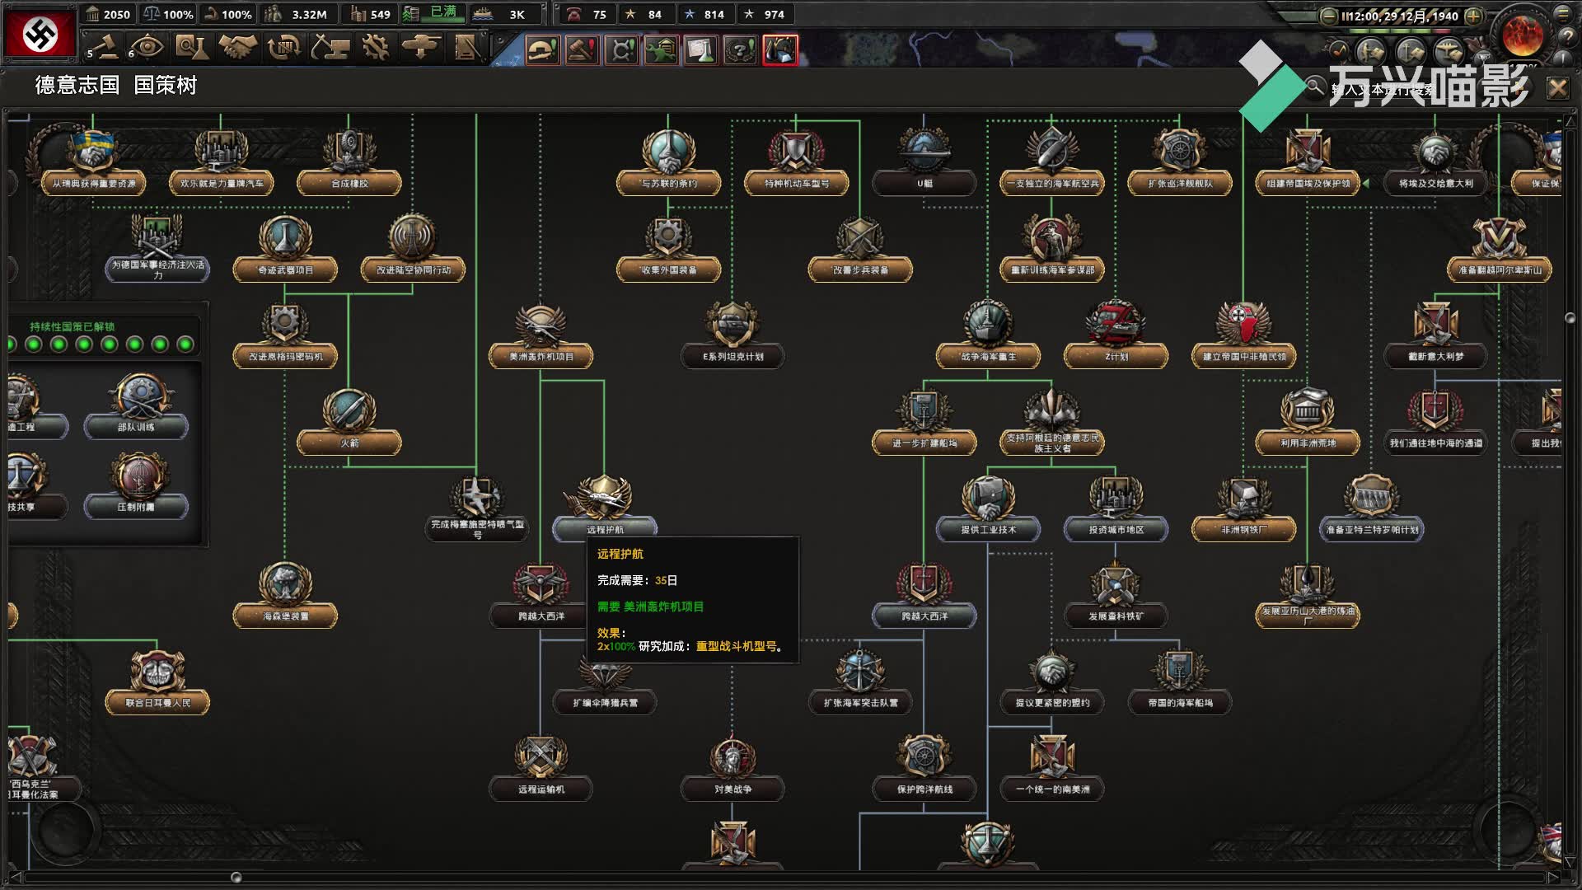Screen dimensions: 1582x890
Task: Select the 收集外国装备 focus
Action: pos(668,250)
